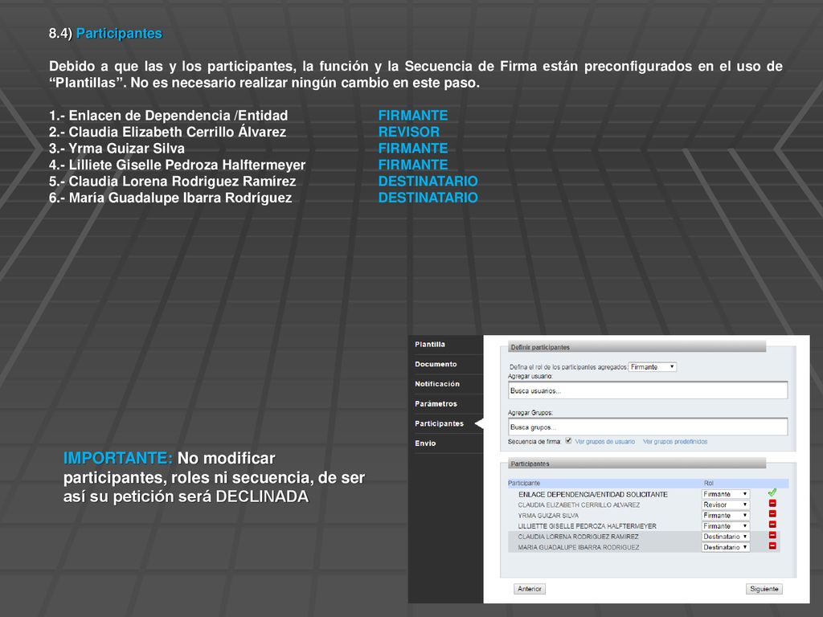Open the Ver grupos predefinidos link

[x=675, y=442]
